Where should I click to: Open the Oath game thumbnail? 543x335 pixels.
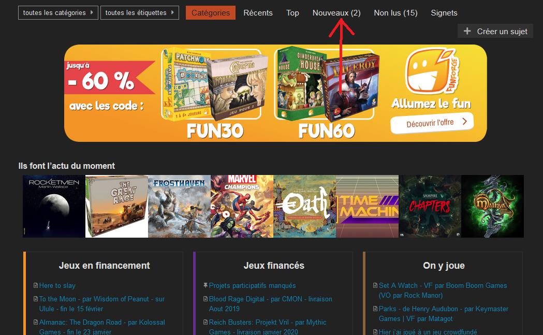click(x=305, y=206)
